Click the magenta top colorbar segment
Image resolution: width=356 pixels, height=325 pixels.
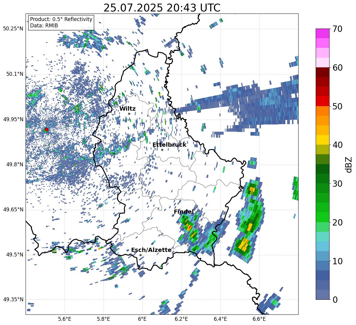tap(322, 33)
